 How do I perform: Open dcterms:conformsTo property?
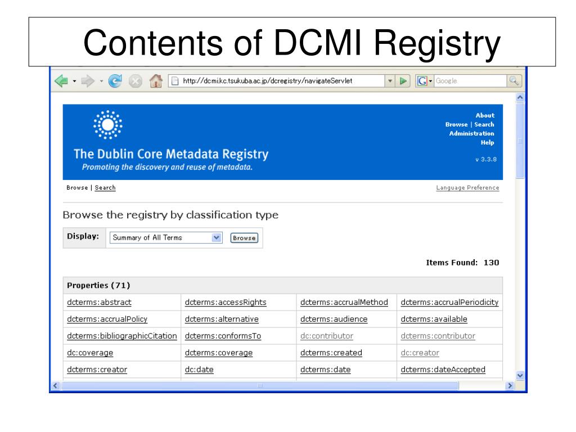[x=223, y=336]
